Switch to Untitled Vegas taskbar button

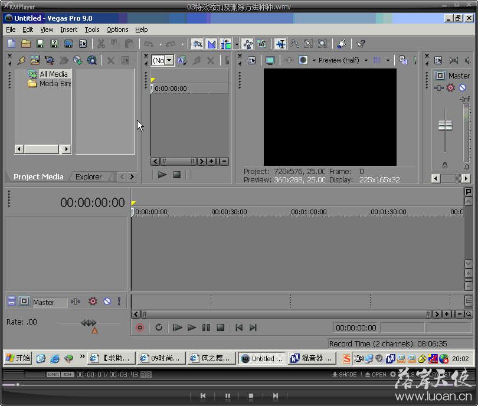click(262, 358)
